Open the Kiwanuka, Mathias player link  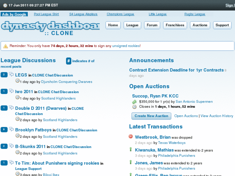[x=154, y=150]
